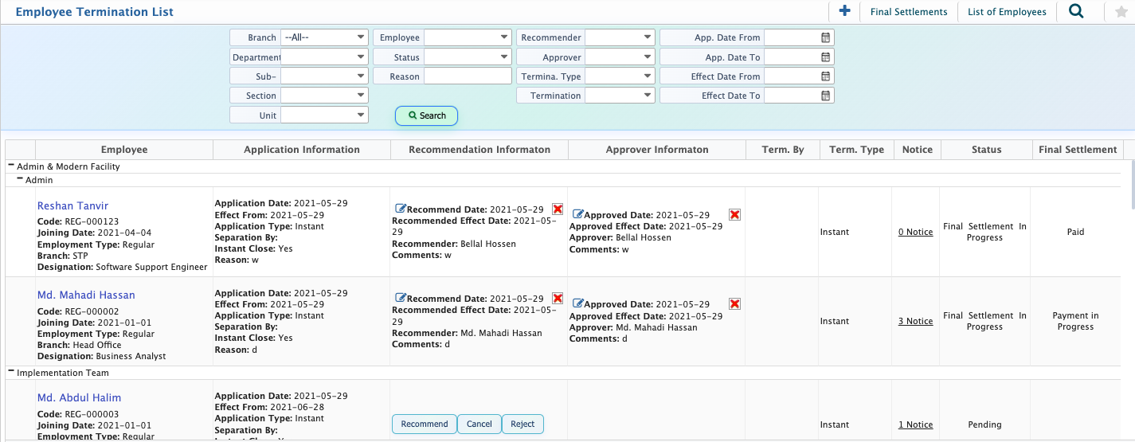Open Md. Mahadi Hassan employee link
Image resolution: width=1135 pixels, height=442 pixels.
point(86,295)
